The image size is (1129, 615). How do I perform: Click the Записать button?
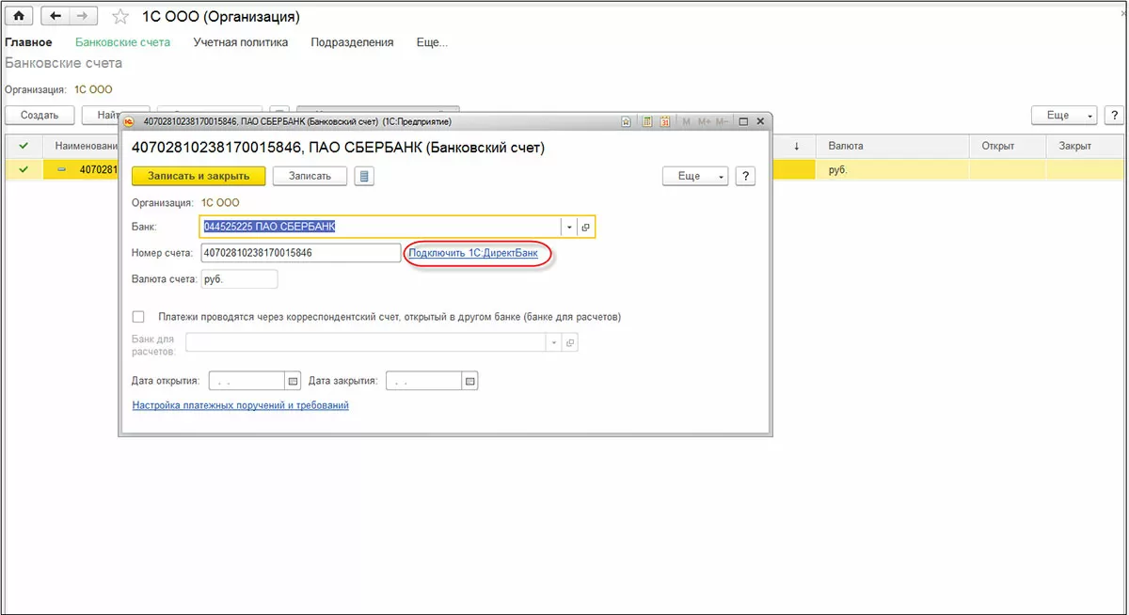coord(310,176)
